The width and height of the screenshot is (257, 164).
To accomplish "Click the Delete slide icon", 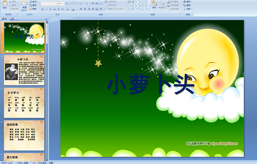I will pyautogui.click(x=30, y=9).
